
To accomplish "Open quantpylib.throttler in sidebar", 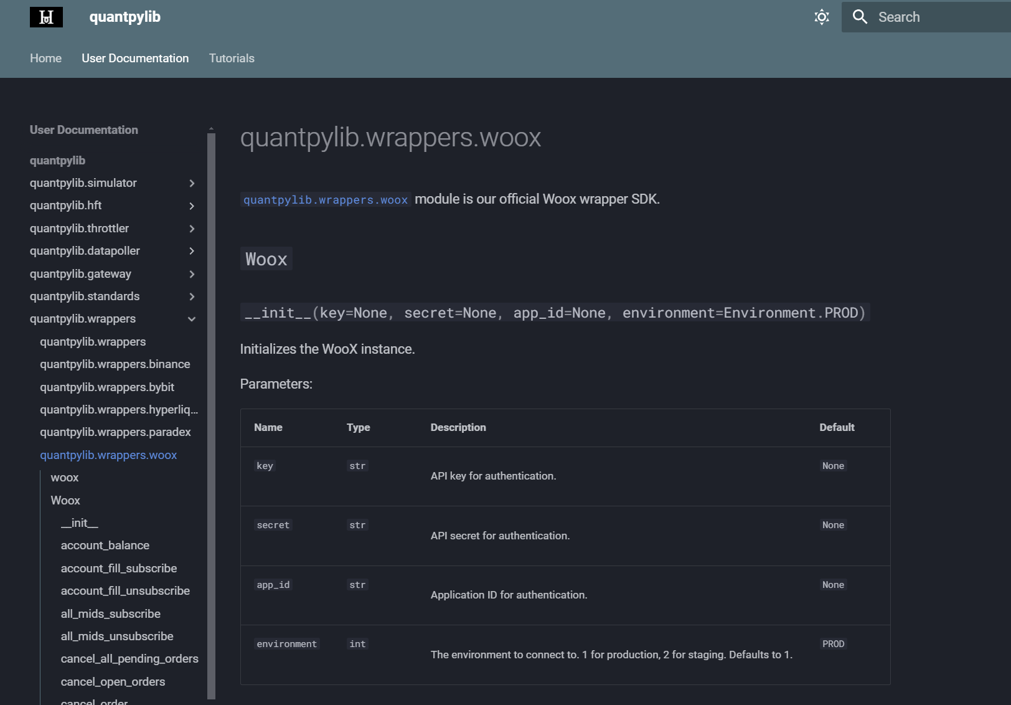I will pyautogui.click(x=79, y=229).
